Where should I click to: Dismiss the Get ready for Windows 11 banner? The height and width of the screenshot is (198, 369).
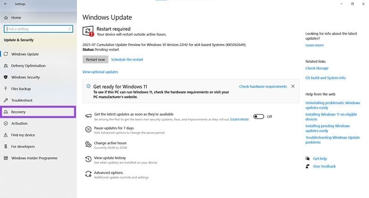pyautogui.click(x=293, y=86)
